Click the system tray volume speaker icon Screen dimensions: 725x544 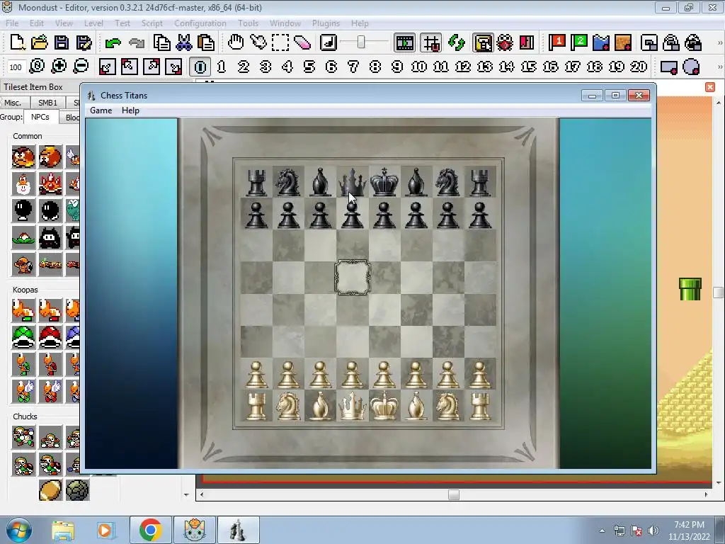tap(653, 531)
